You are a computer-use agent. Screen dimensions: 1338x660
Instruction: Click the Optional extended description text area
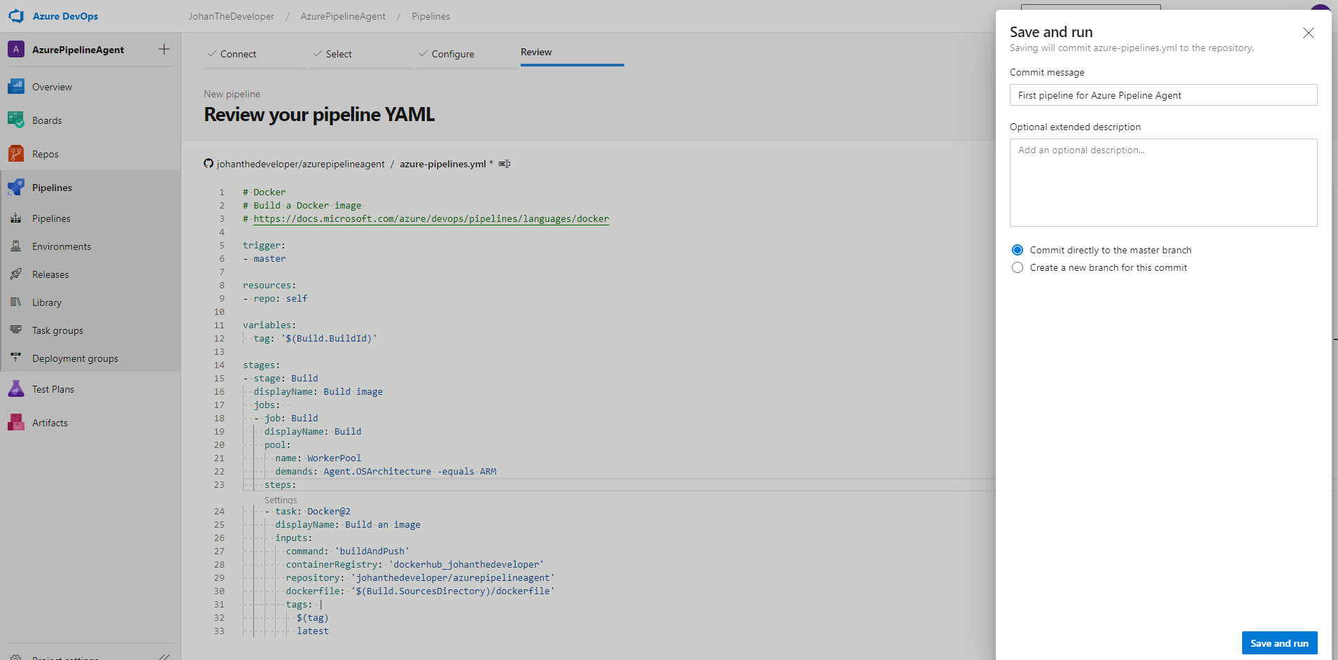click(x=1163, y=182)
